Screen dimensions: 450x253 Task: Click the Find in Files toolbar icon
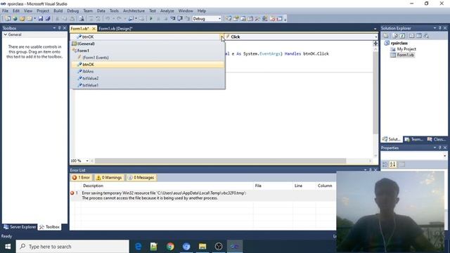pos(82,19)
